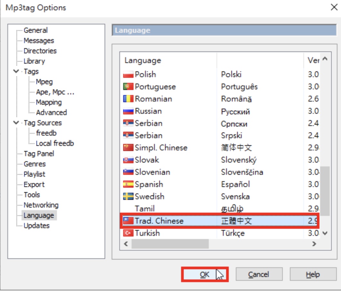The image size is (341, 293).
Task: Click the Cancel button
Action: point(259,275)
